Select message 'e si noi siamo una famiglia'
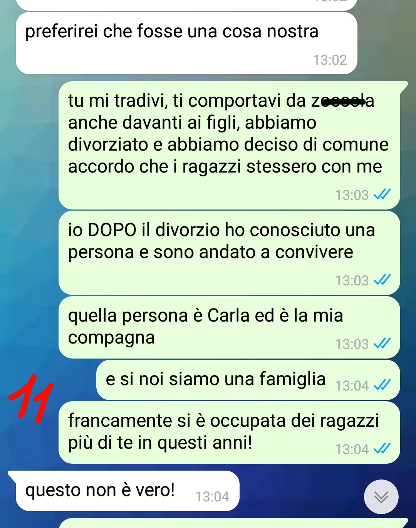 pyautogui.click(x=248, y=380)
